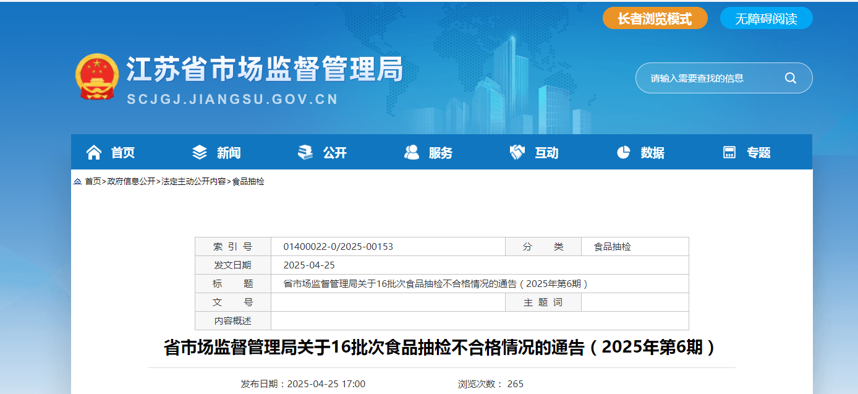The width and height of the screenshot is (858, 394).
Task: Click the 文号 table label
Action: click(233, 302)
